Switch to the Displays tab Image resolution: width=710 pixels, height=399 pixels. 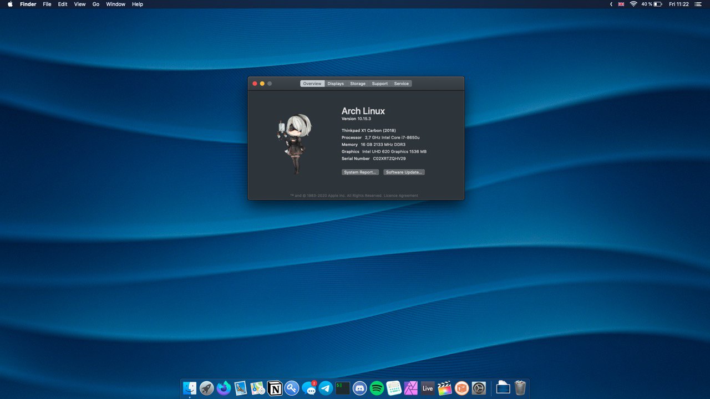pos(336,84)
